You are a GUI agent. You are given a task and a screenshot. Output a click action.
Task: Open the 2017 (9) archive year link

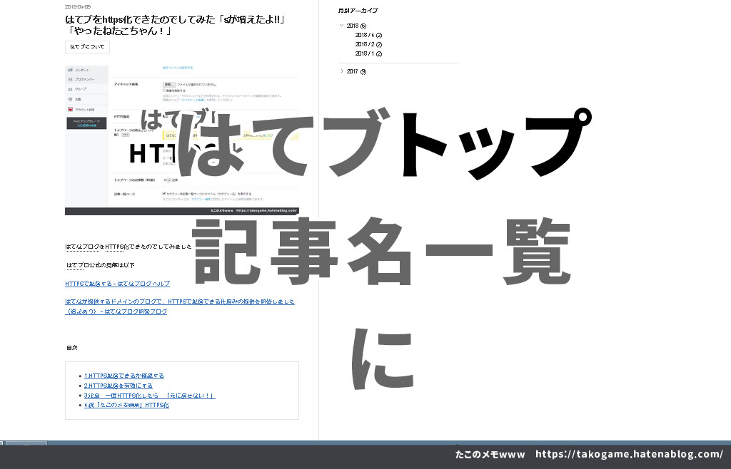point(357,72)
